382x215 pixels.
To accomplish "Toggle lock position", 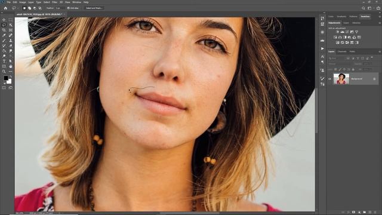I will tap(344, 69).
